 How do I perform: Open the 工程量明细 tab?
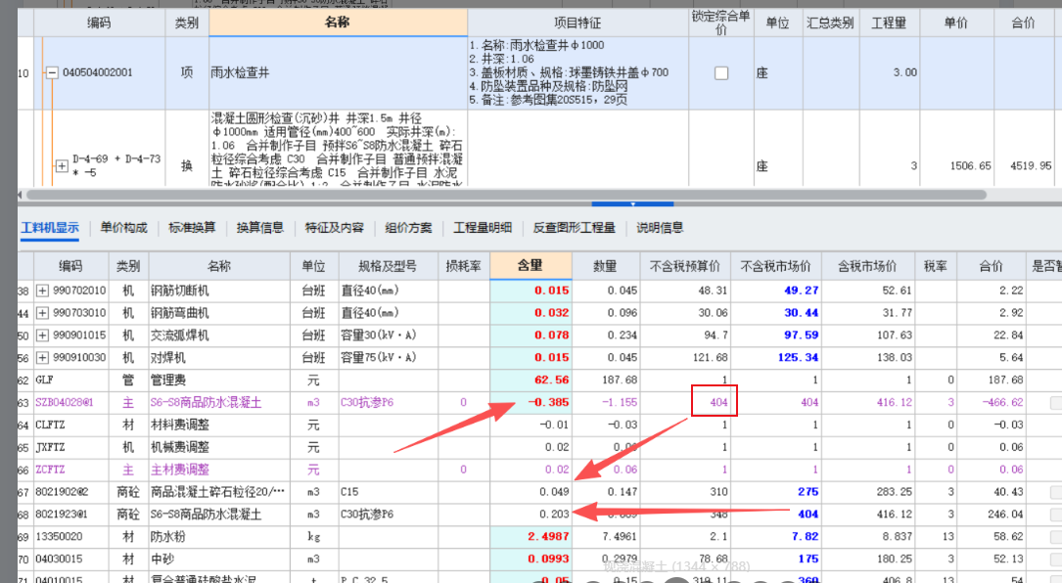[483, 228]
